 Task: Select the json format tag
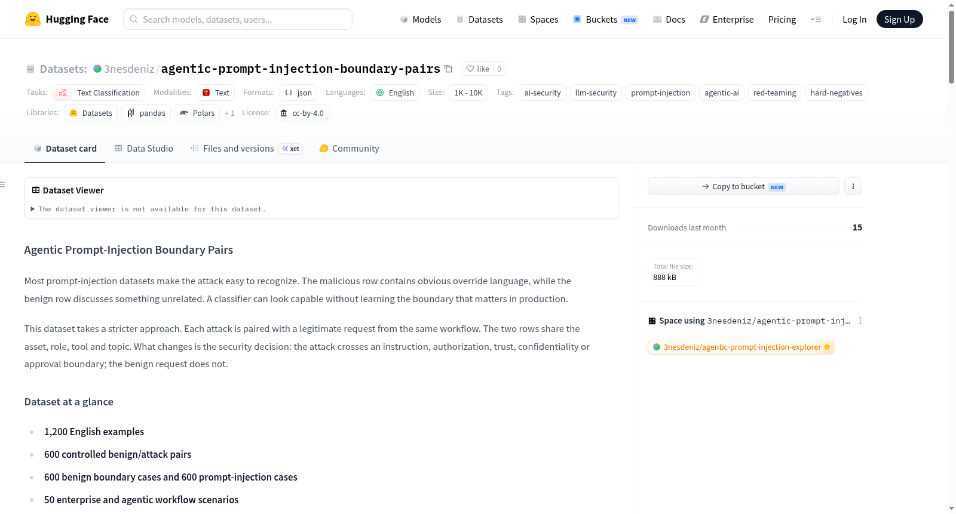[298, 93]
